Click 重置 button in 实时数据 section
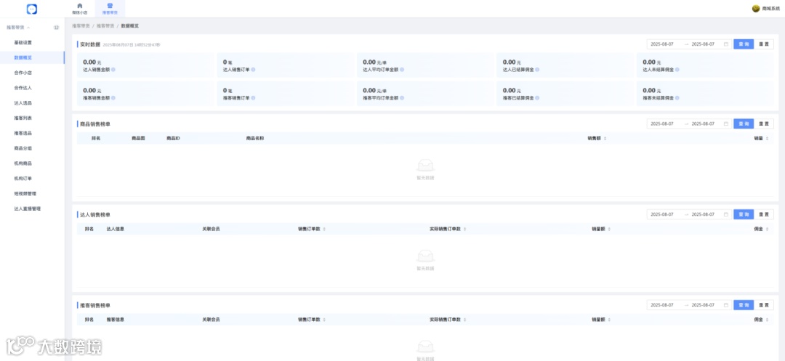The width and height of the screenshot is (785, 361). (x=763, y=44)
